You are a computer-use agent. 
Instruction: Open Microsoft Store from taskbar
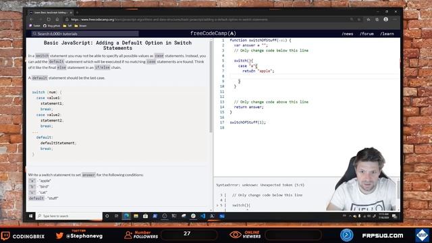146,216
